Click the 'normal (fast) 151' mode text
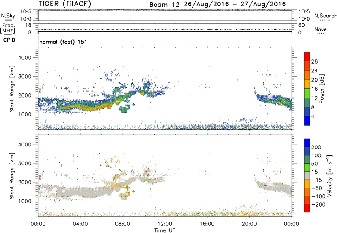Viewport: 337px width, 233px height. (63, 42)
